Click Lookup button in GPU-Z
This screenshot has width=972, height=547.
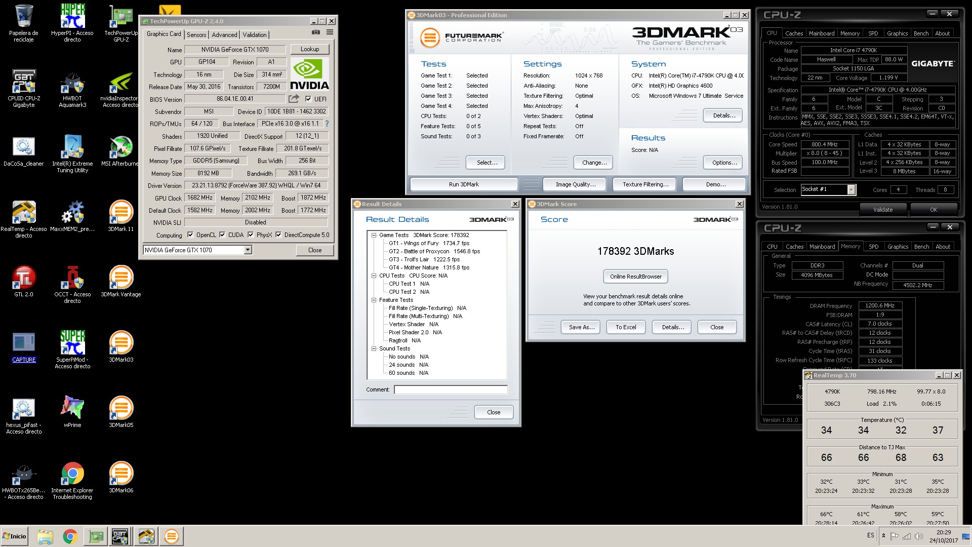pos(310,49)
